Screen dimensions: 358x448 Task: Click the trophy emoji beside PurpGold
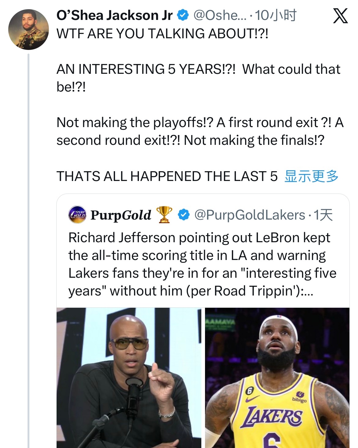pos(164,215)
